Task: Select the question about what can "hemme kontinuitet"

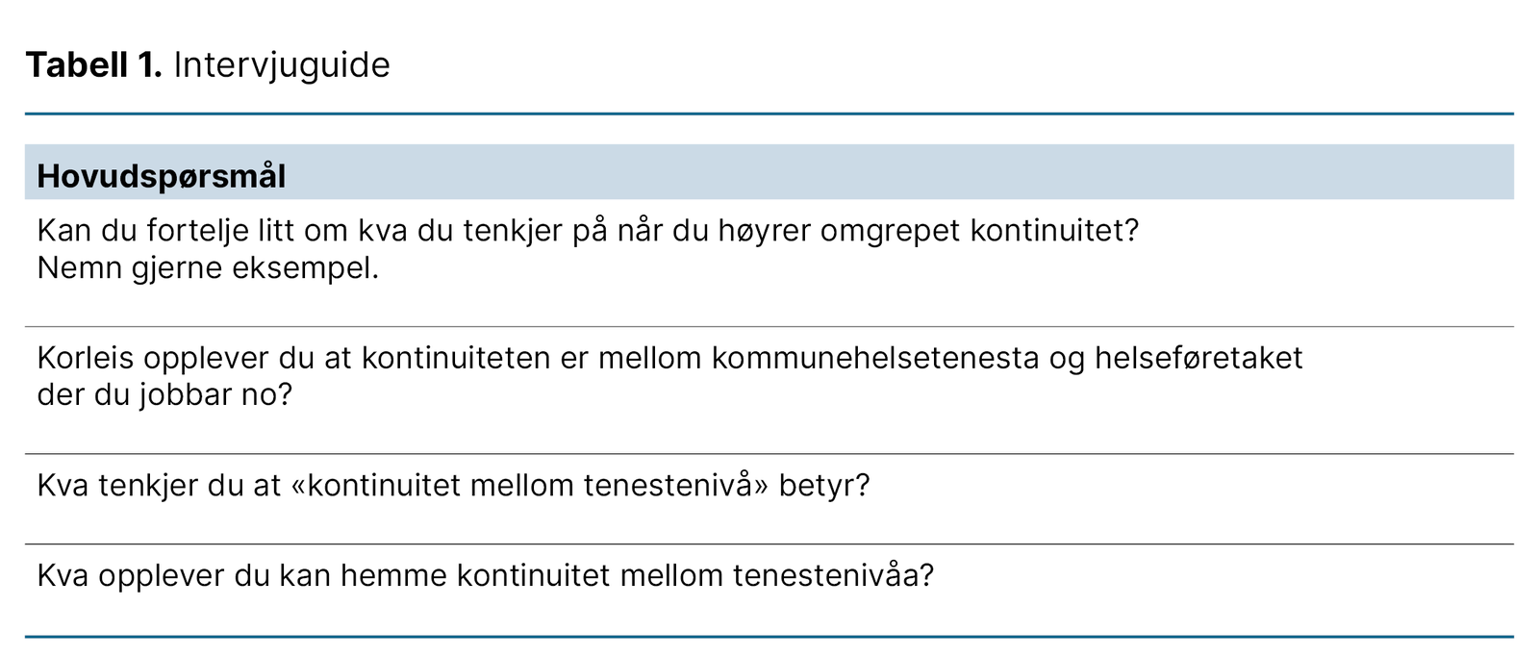Action: click(x=485, y=575)
